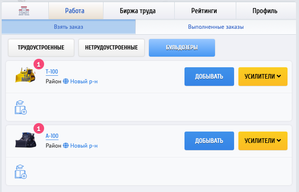The image size is (299, 192).
Task: Click the A-100 black bulldozer image
Action: pos(25,140)
